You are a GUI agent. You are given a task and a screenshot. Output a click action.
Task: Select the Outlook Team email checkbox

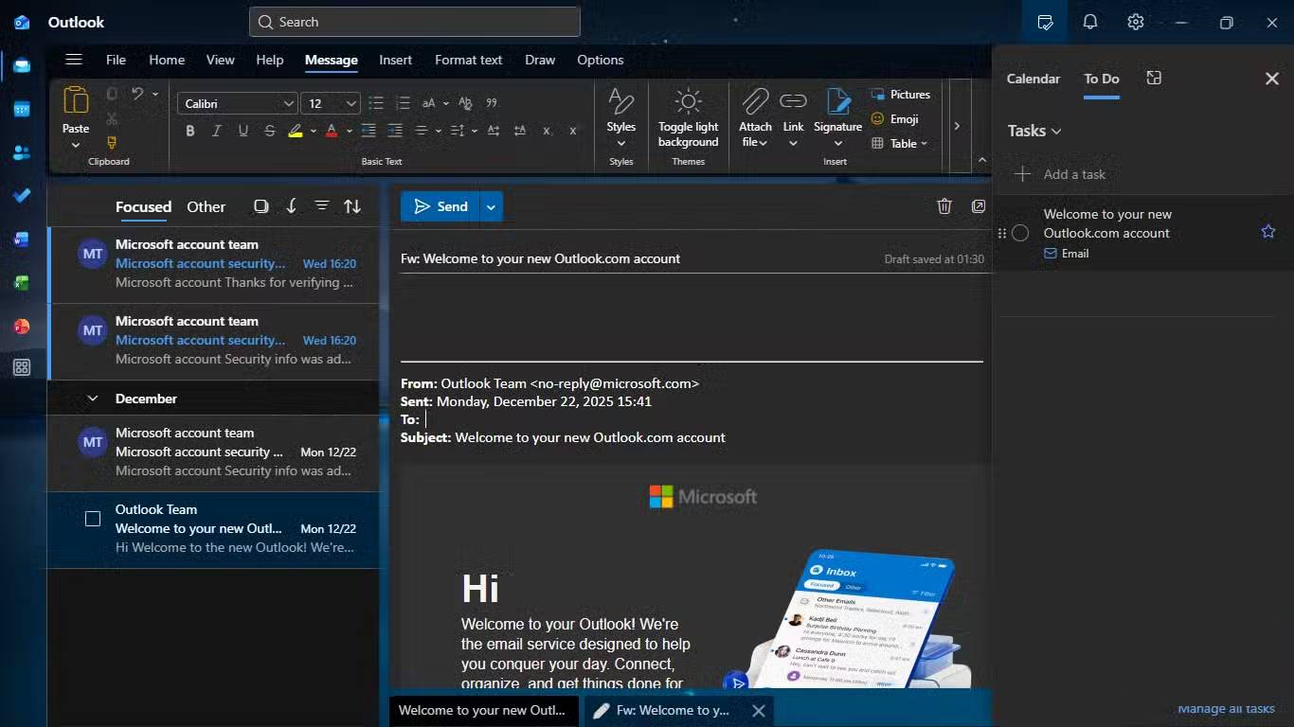point(93,519)
